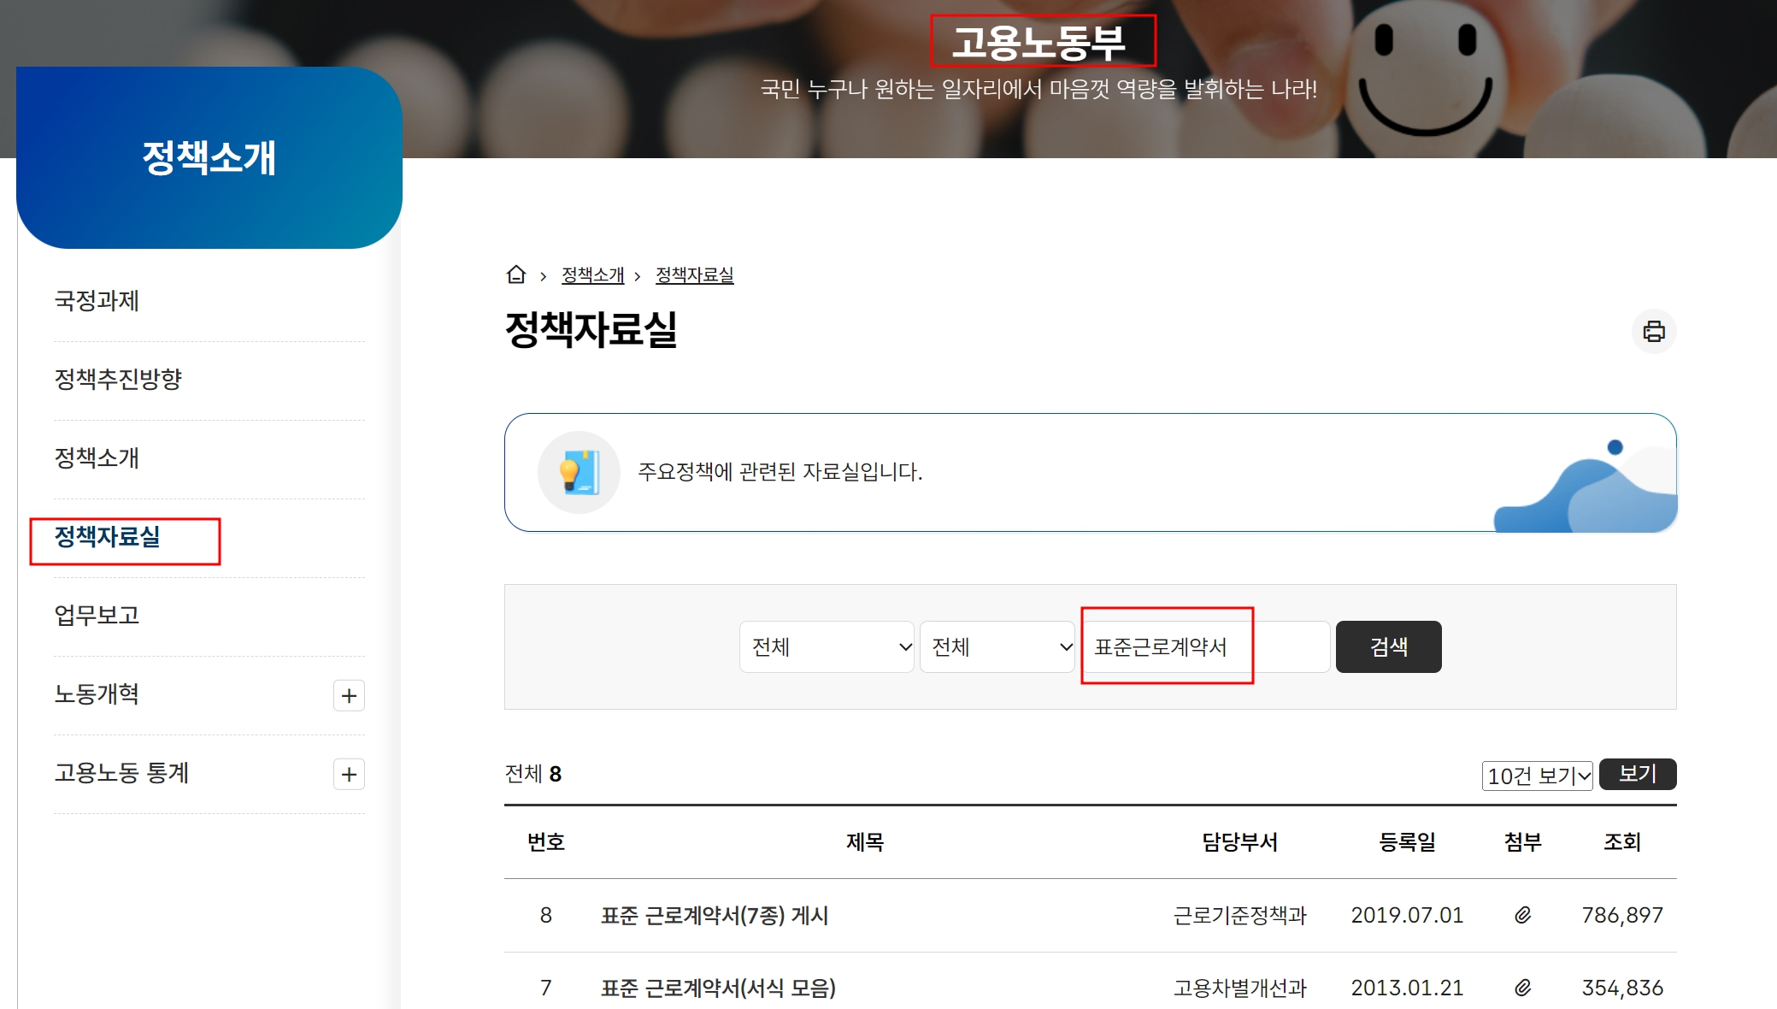Click the search keyword input field
1777x1009 pixels.
coord(1205,647)
